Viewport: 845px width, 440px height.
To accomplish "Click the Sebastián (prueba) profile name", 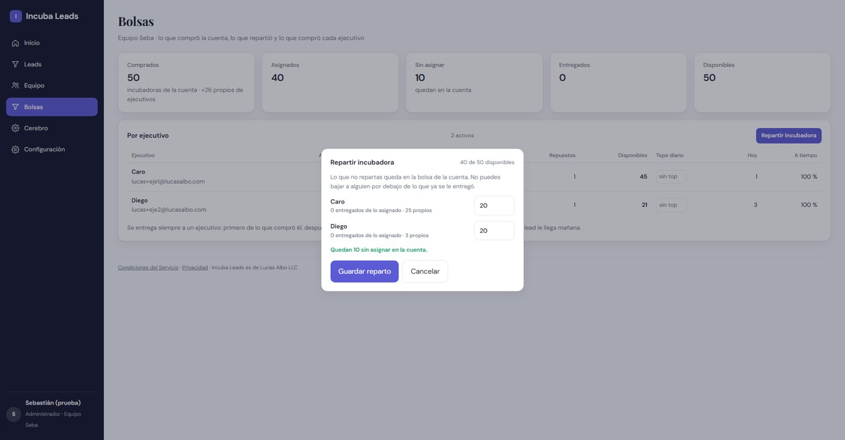I will [x=53, y=403].
